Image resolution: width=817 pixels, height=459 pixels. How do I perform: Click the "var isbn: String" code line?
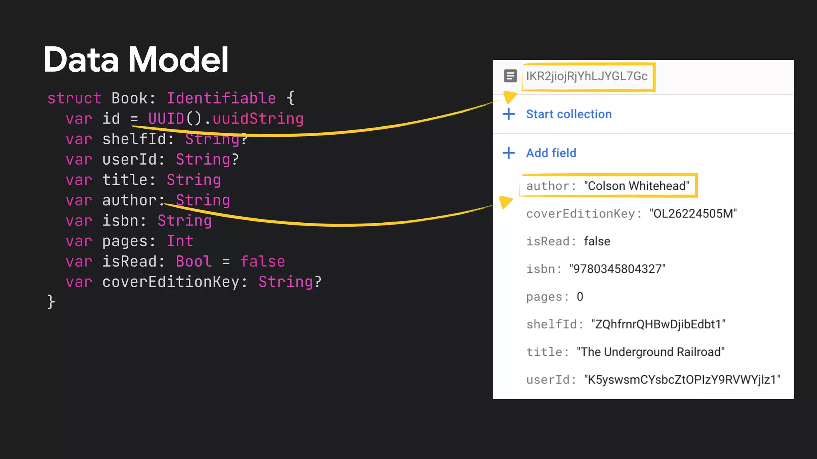[138, 221]
